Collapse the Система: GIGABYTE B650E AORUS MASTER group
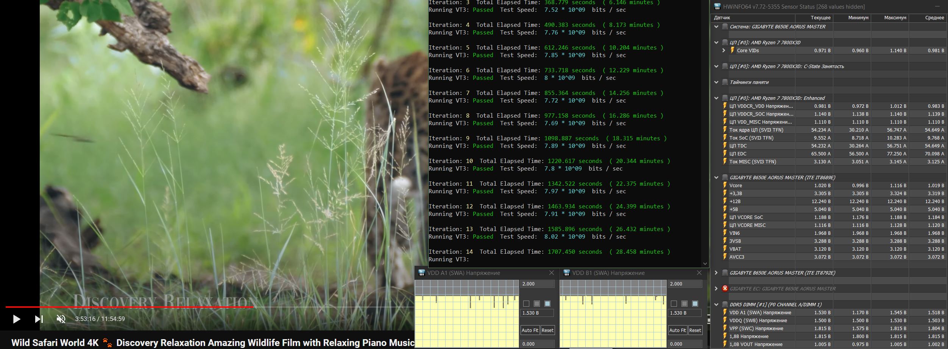Viewport: 948px width, 349px height. coord(716,26)
